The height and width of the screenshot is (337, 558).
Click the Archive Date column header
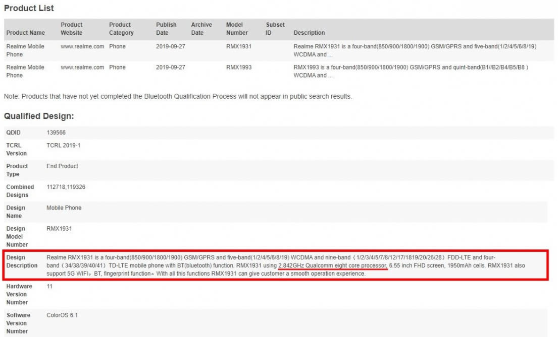coord(201,29)
